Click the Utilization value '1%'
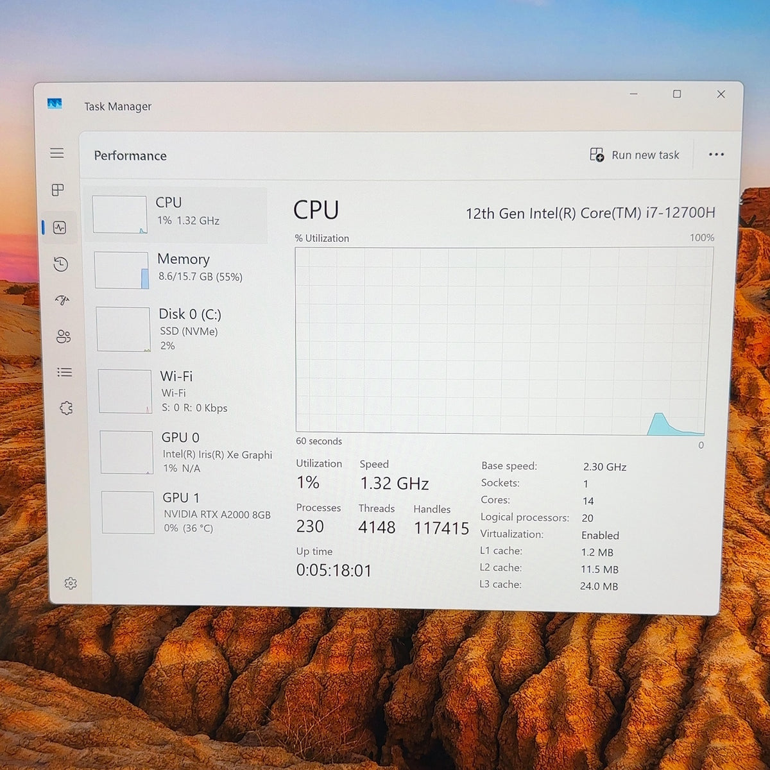The height and width of the screenshot is (770, 770). pyautogui.click(x=308, y=482)
